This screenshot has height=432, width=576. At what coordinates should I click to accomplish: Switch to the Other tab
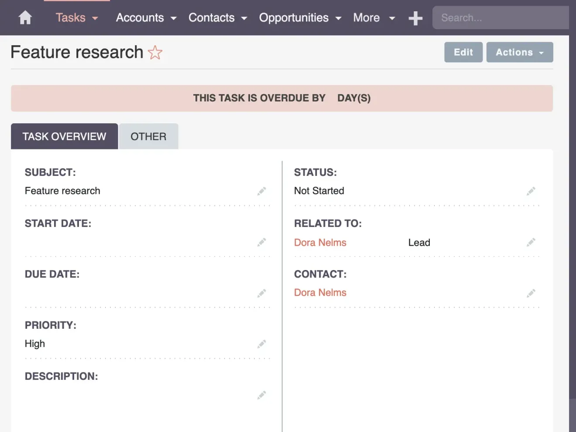(148, 136)
